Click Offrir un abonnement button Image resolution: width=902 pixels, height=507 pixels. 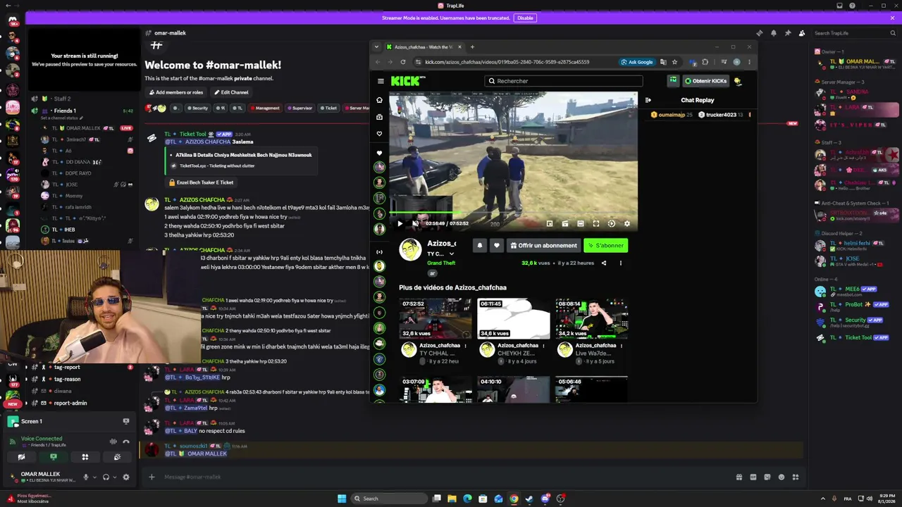click(543, 246)
